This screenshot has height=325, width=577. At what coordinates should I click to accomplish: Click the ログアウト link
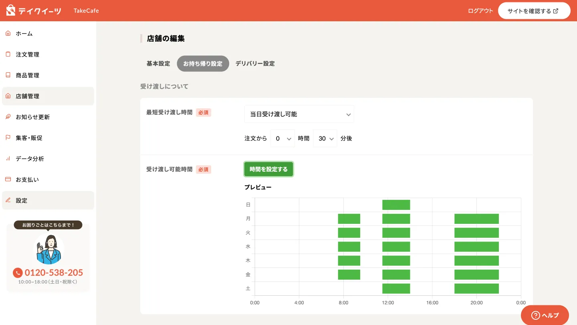pos(480,11)
